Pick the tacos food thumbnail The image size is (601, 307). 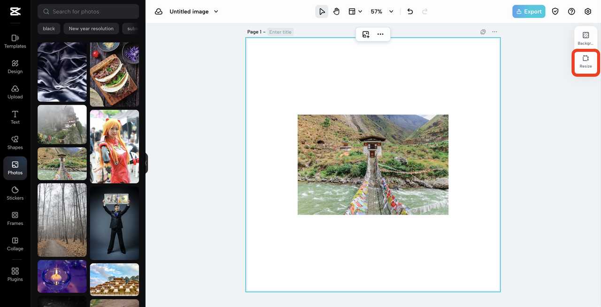pos(115,75)
